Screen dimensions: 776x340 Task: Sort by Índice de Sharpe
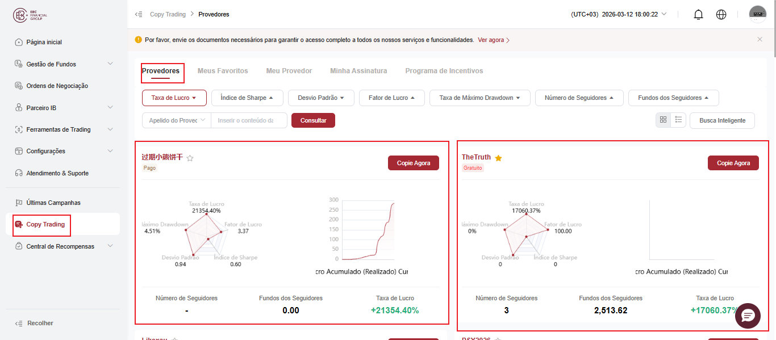(x=247, y=98)
